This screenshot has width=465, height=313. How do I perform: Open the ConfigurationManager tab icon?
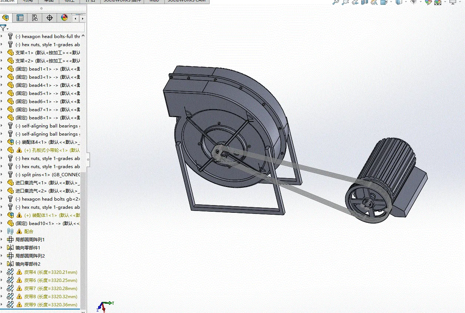pos(35,18)
